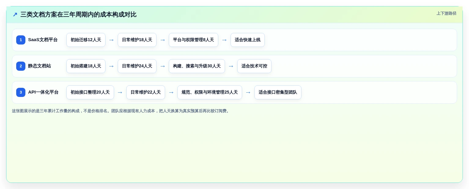Click the arrow icon beside the chart title
Viewport: 469px width, 189px height.
[x=15, y=15]
